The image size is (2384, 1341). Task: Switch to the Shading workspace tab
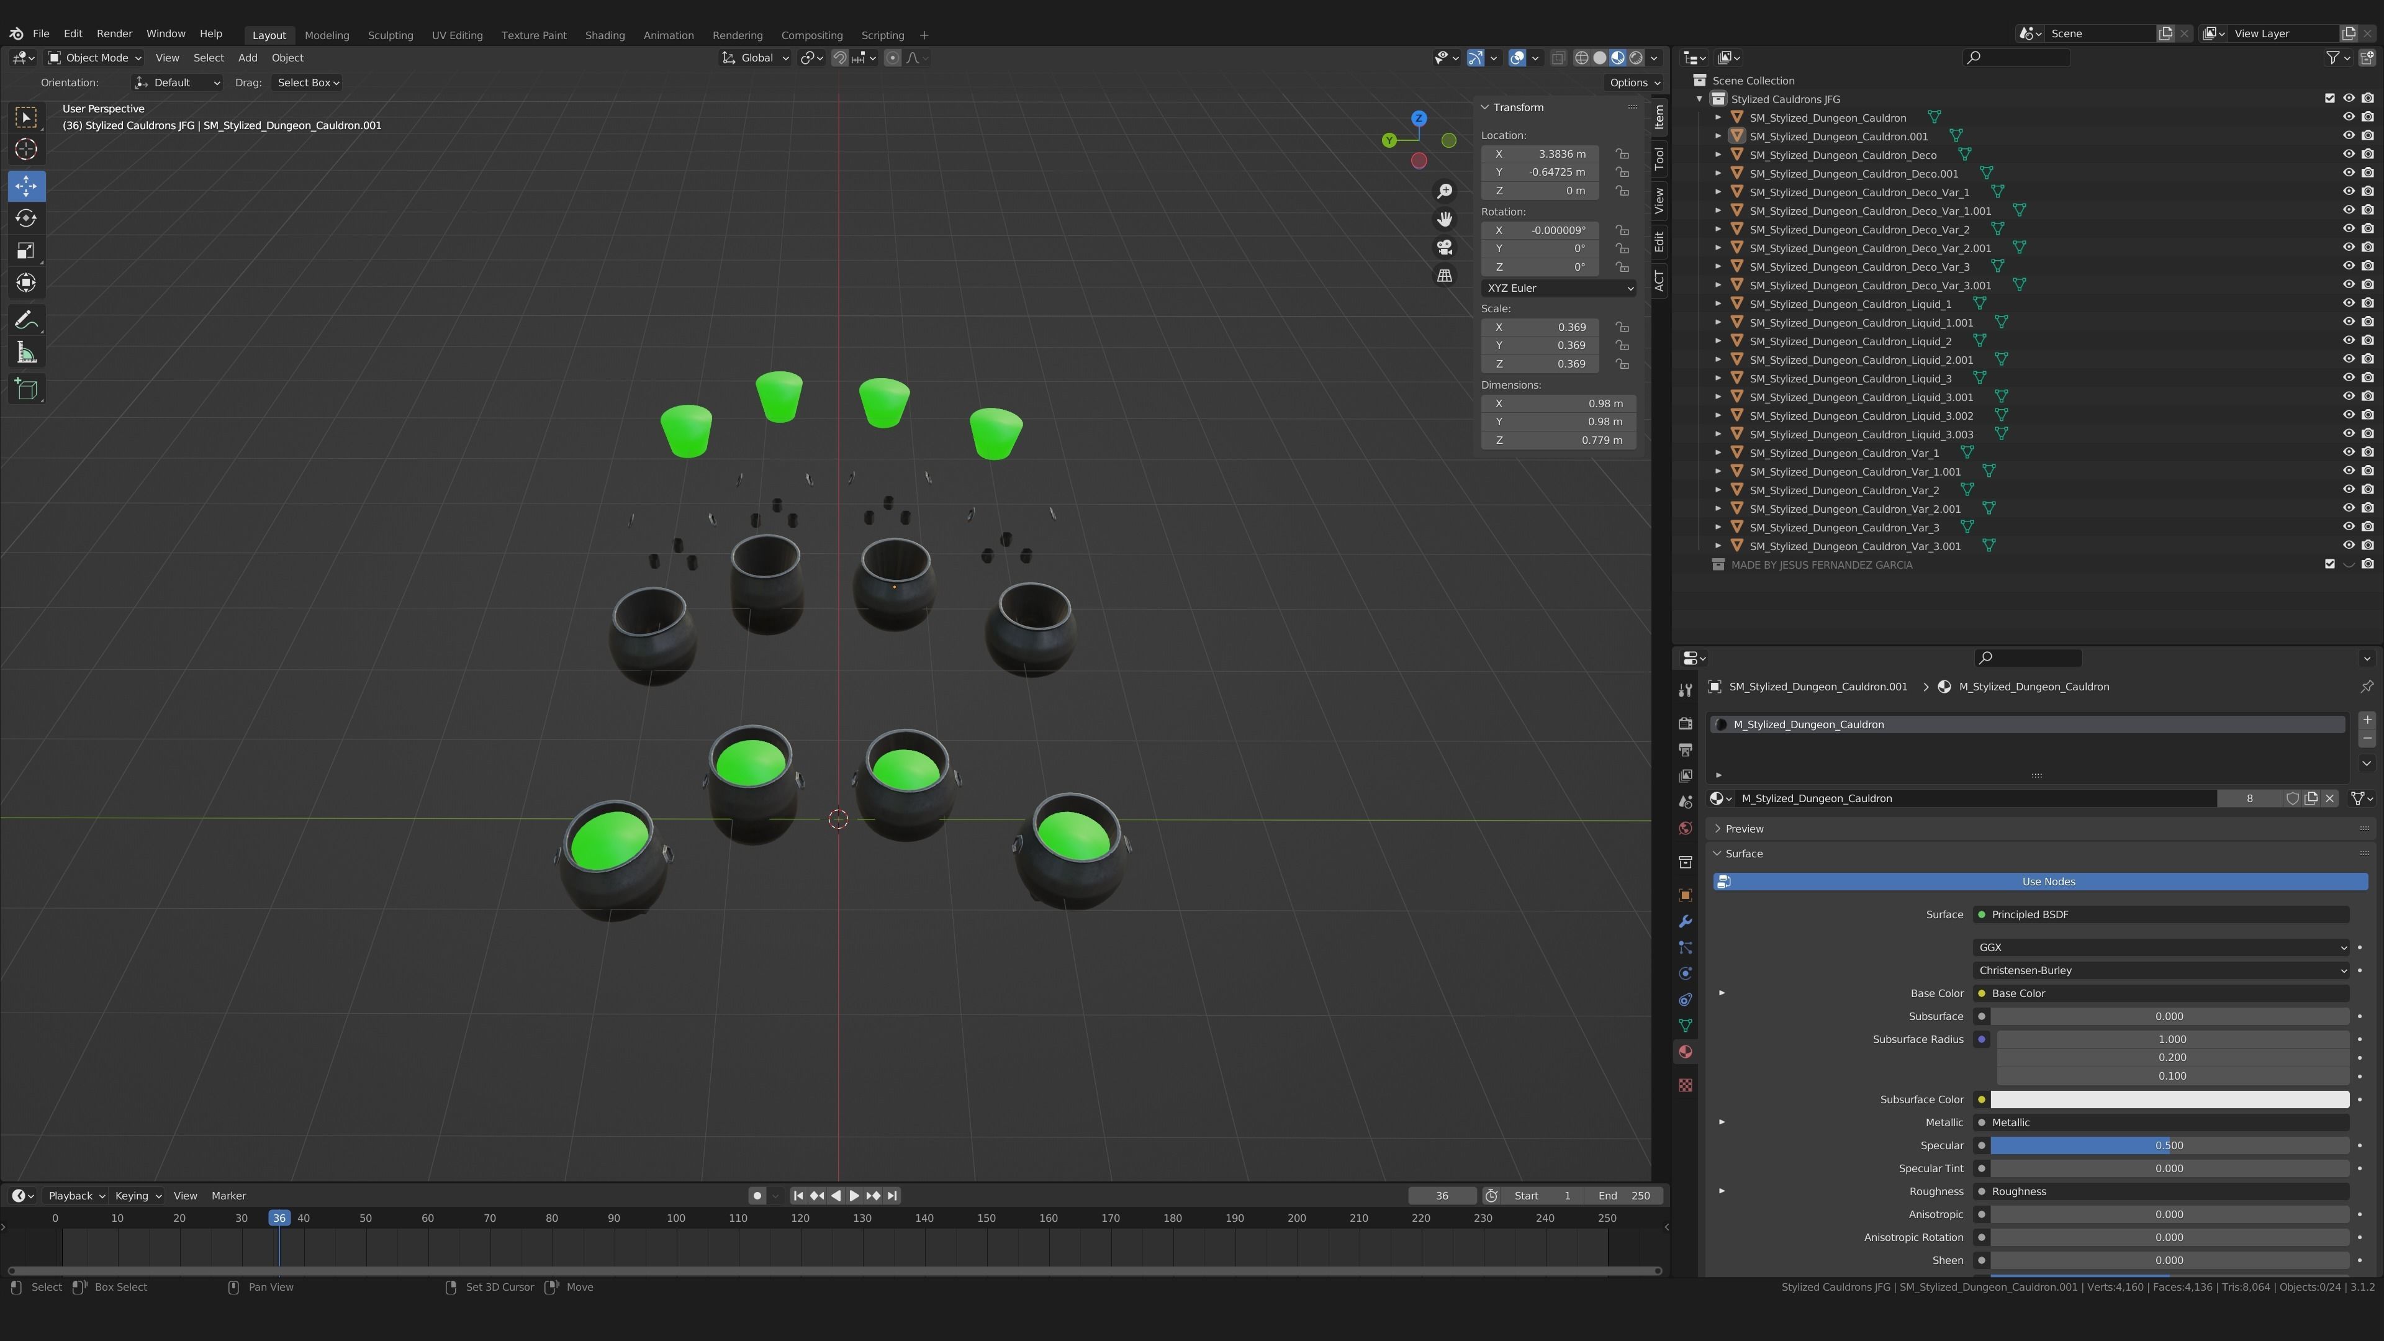tap(604, 35)
